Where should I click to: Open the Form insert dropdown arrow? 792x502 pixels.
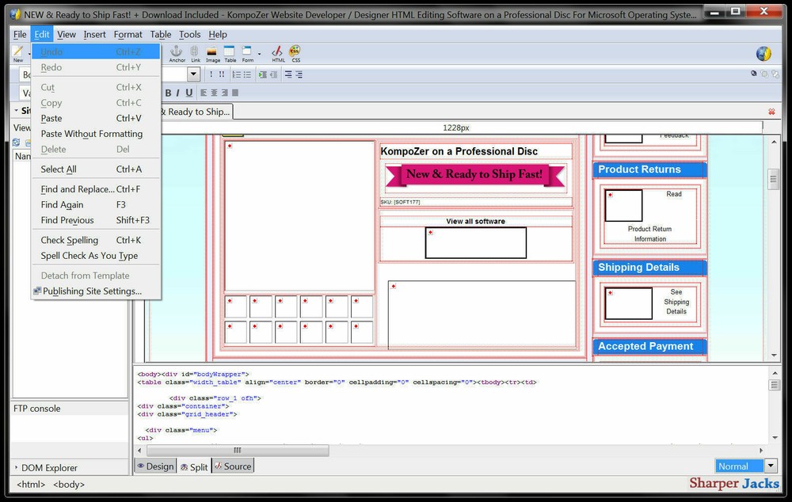[260, 53]
